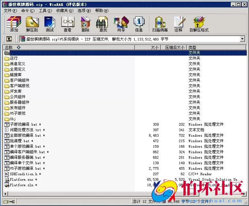Screen dimensions: 249x206
Task: Select the 客户端游戏 folder row
Action: click(125, 86)
